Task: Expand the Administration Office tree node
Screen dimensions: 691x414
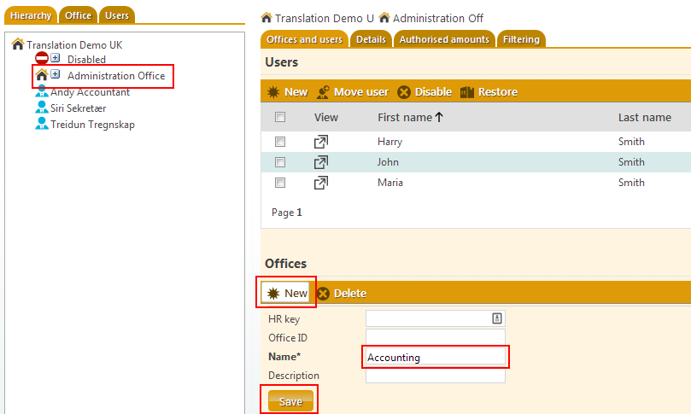Action: tap(55, 74)
